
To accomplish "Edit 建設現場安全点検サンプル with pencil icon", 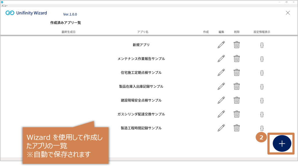I will pos(221,100).
